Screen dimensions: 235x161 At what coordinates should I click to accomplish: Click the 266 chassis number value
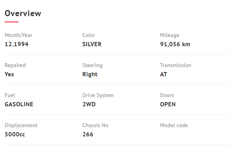click(x=88, y=134)
